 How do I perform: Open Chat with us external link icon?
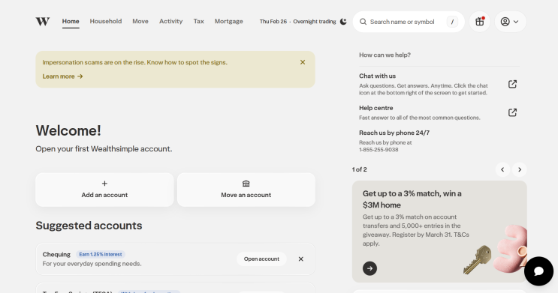pos(512,84)
